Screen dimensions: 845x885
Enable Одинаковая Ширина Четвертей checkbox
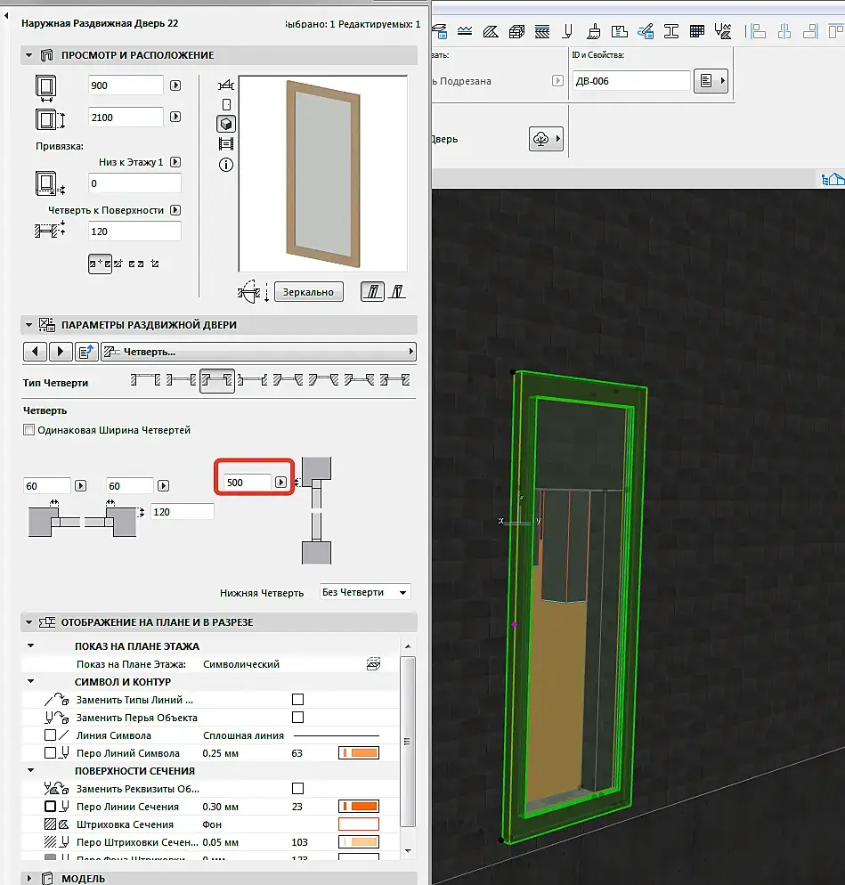click(x=28, y=430)
